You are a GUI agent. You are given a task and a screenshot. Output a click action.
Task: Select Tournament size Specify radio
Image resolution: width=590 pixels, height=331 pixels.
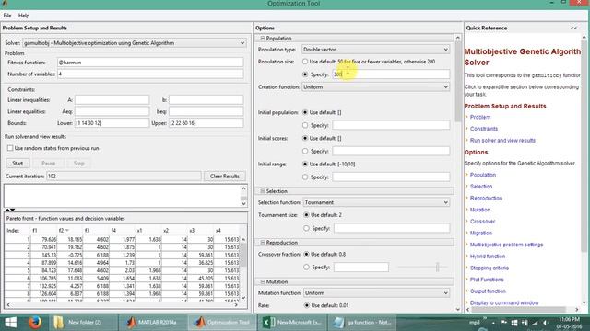click(x=306, y=228)
